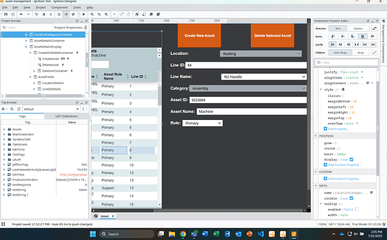
Task: Select justify center icon
Action: point(340,45)
